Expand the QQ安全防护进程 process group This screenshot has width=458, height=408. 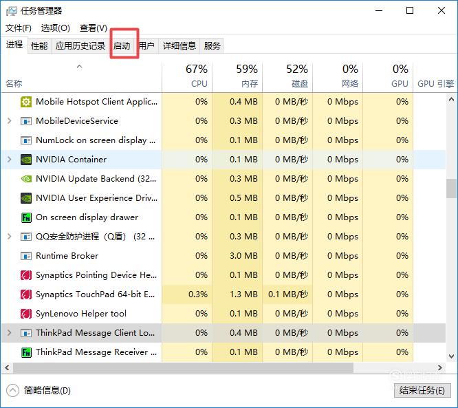click(10, 237)
